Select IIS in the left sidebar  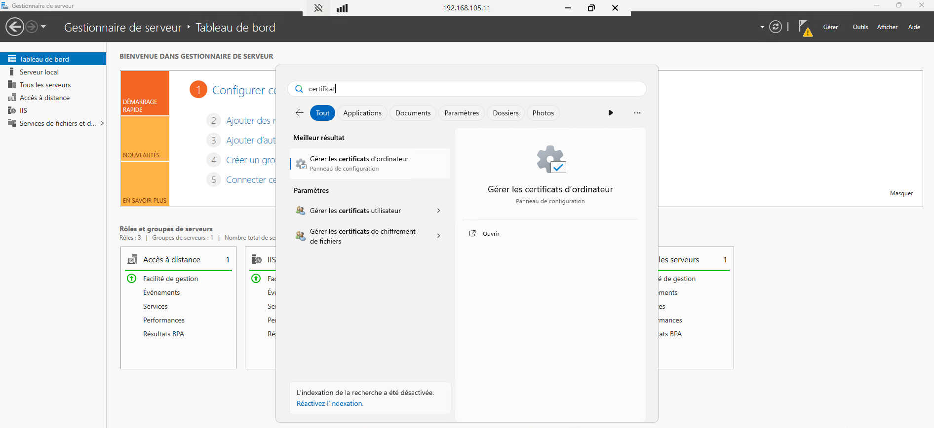tap(23, 110)
